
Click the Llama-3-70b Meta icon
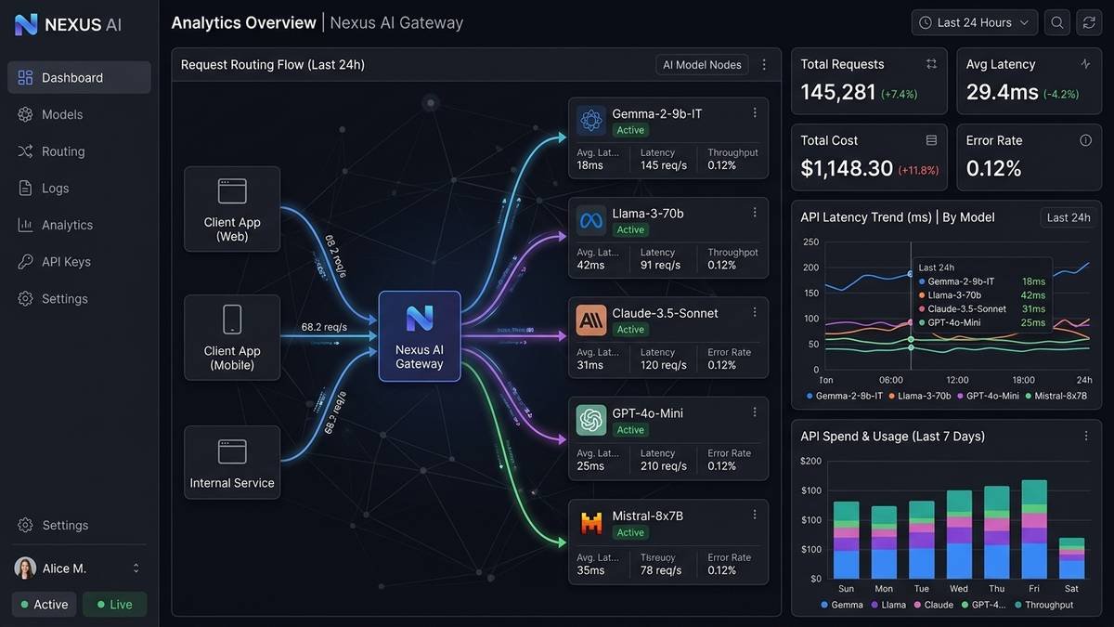click(590, 220)
